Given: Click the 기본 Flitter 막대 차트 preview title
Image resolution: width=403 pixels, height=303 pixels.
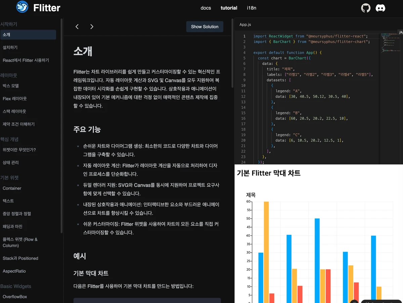Looking at the screenshot, I should click(269, 173).
